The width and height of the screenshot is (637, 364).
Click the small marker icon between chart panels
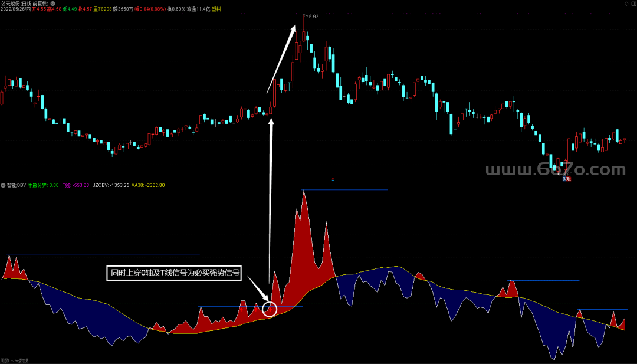[x=333, y=179]
